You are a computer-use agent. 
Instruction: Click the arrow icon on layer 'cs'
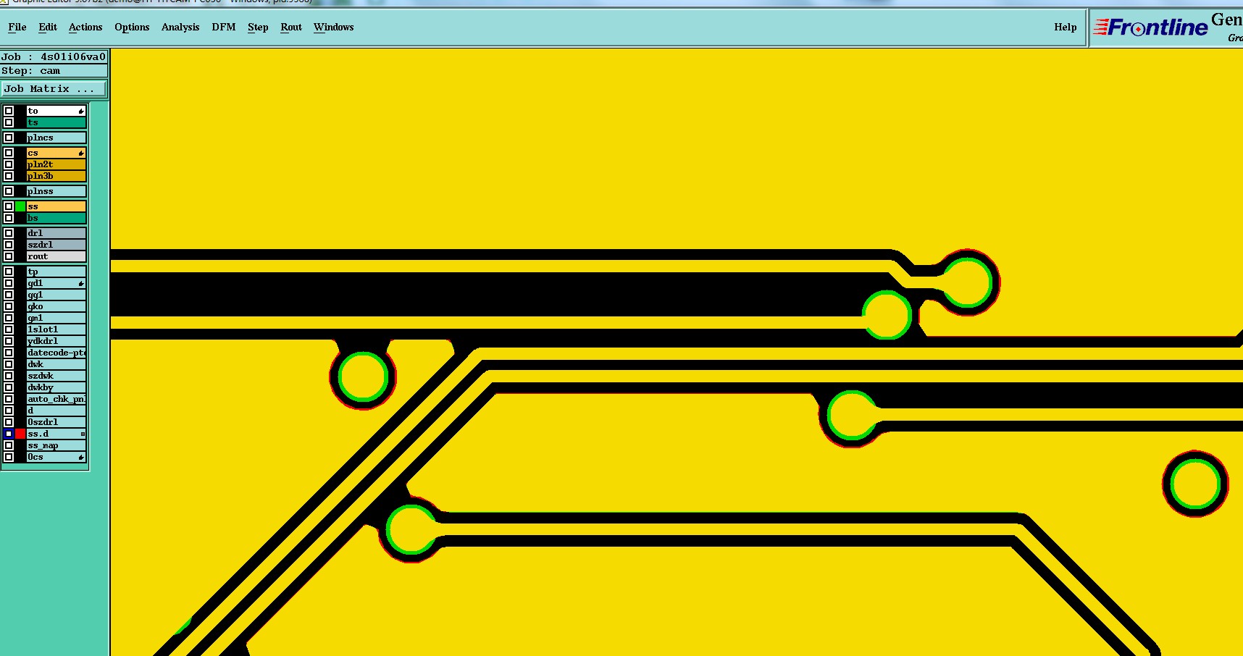(81, 153)
